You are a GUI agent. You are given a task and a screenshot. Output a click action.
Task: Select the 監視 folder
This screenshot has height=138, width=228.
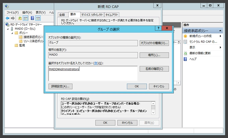click(x=22, y=45)
